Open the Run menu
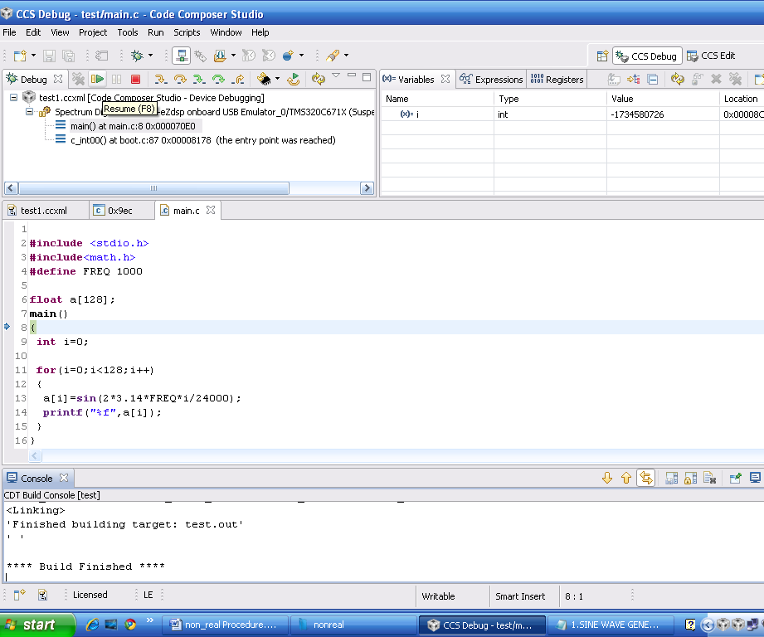The width and height of the screenshot is (764, 637). [155, 32]
